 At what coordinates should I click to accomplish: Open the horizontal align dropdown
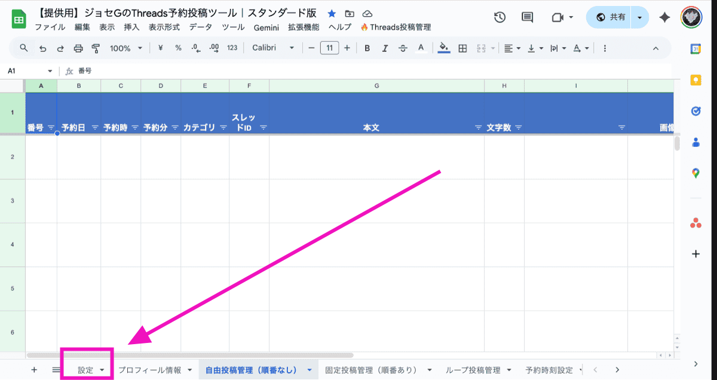tap(511, 48)
